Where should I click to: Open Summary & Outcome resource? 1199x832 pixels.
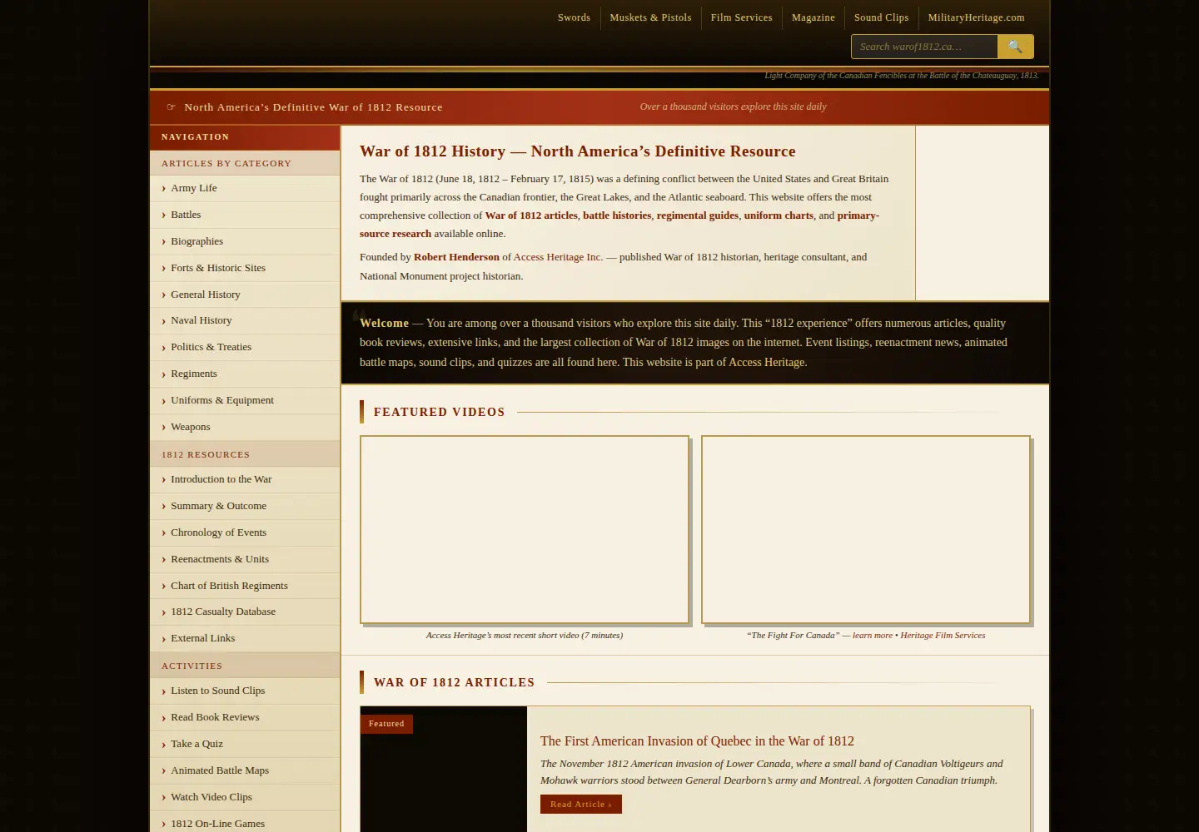245,506
